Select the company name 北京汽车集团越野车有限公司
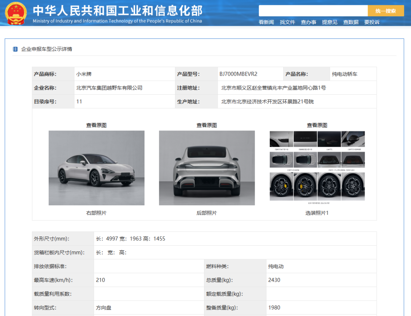 coord(109,88)
